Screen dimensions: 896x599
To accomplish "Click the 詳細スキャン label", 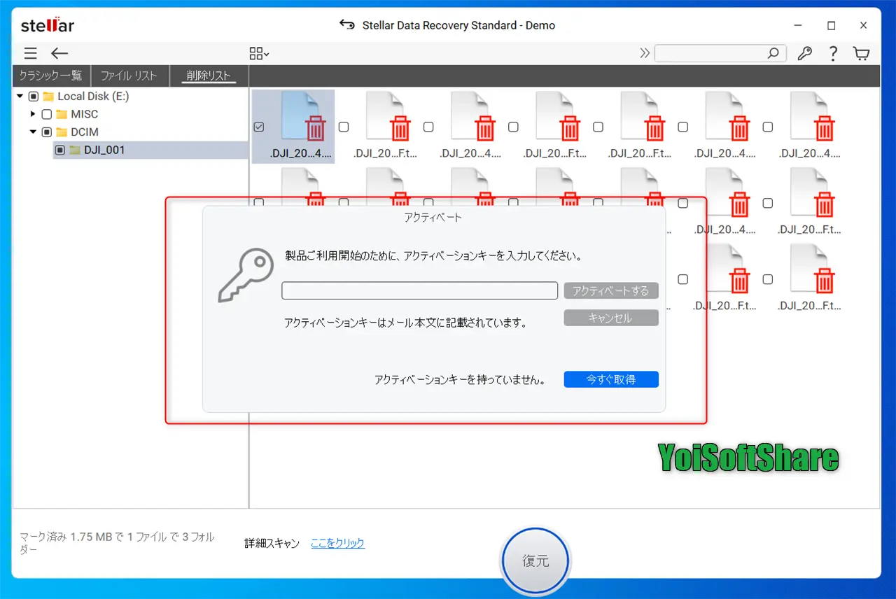I will tap(272, 543).
